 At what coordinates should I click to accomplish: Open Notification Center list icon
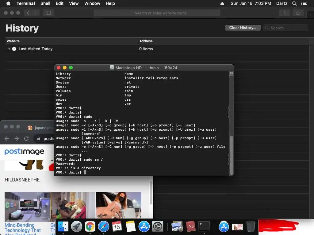(304, 3)
